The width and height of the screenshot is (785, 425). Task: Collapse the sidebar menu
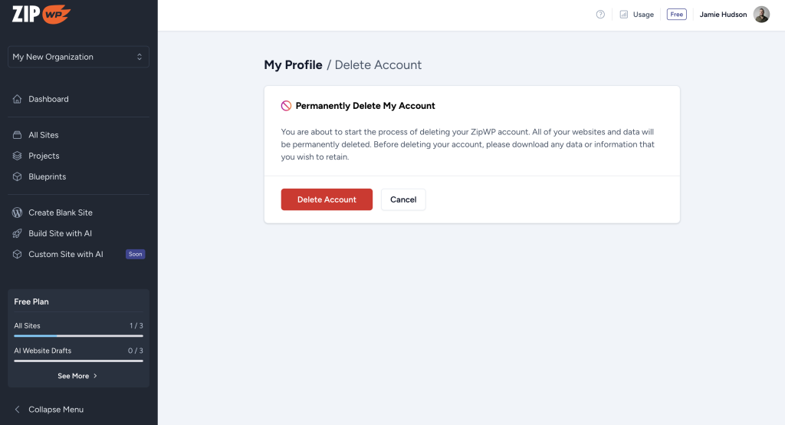click(49, 410)
